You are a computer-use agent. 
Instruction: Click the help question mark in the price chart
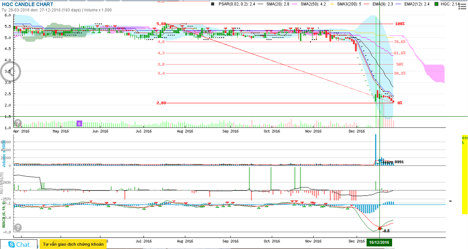pyautogui.click(x=18, y=123)
